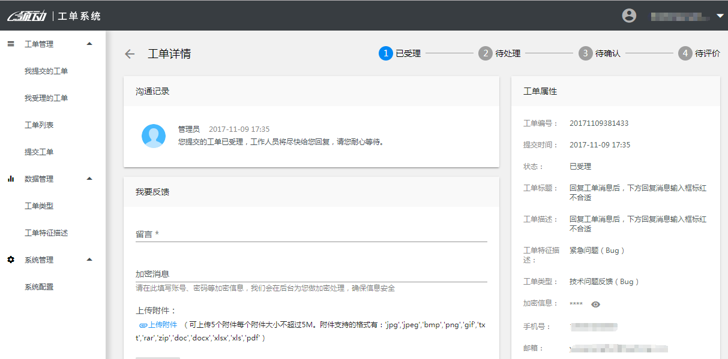The image size is (728, 359).
Task: Open 我提交的工单 in sidebar
Action: (x=46, y=71)
